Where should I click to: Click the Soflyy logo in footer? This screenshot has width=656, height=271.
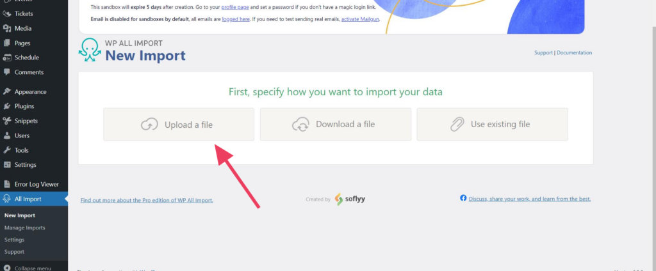[x=350, y=199]
